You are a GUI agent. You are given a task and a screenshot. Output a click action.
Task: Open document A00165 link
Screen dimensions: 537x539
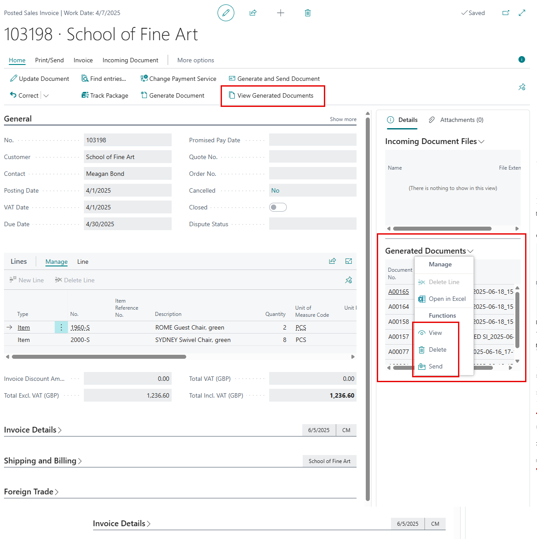point(398,292)
